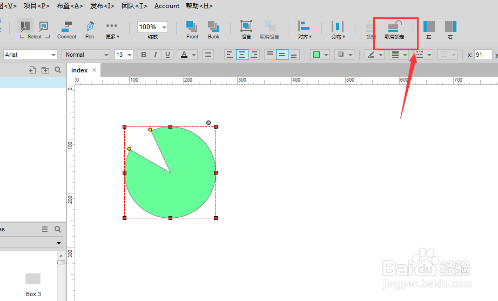The height and width of the screenshot is (301, 498).
Task: Align text to vertical middle
Action: tap(282, 55)
